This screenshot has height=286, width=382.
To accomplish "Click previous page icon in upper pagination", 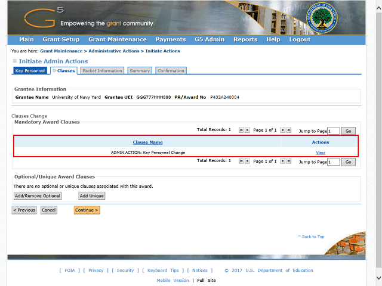I will pos(247,130).
